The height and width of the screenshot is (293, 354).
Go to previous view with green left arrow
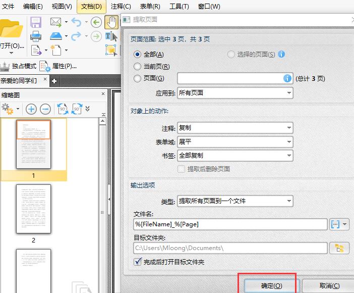click(x=96, y=22)
